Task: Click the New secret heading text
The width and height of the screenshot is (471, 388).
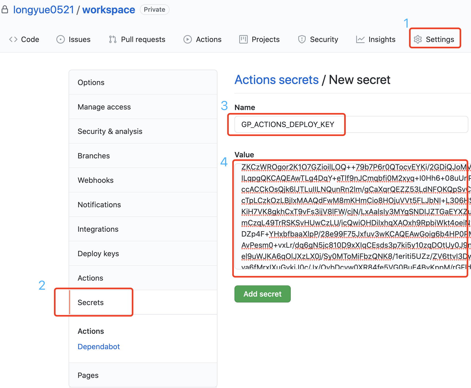Action: [360, 80]
